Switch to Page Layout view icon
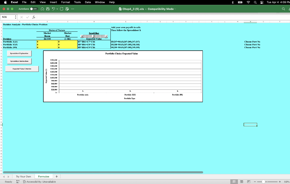290x184 pixels. [x=242, y=182]
